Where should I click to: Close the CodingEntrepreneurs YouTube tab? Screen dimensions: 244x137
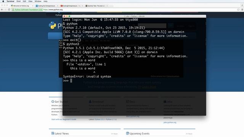82,6
